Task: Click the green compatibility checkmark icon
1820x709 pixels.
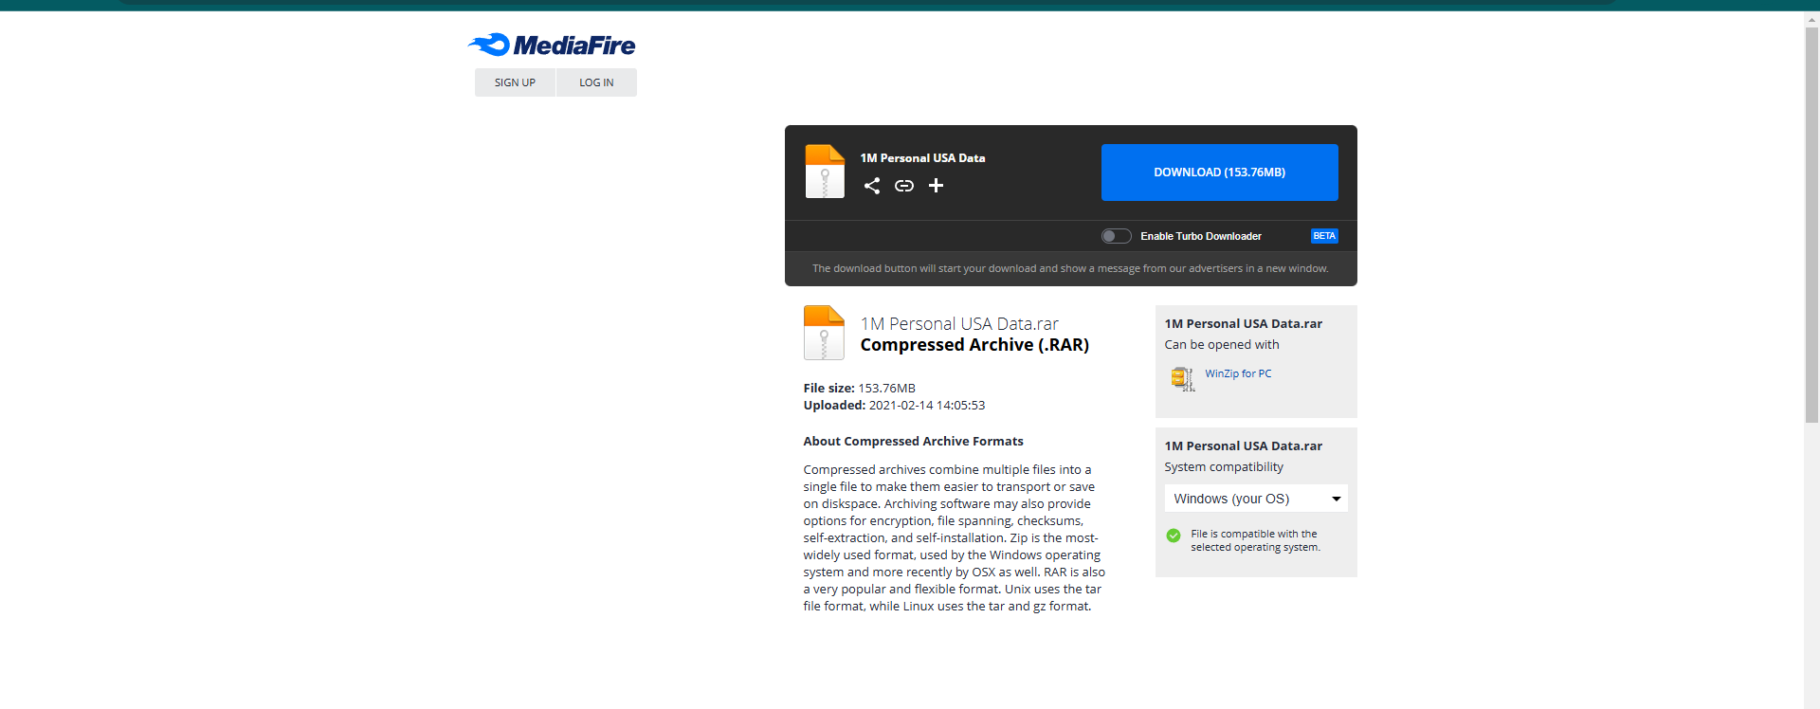Action: [1174, 536]
